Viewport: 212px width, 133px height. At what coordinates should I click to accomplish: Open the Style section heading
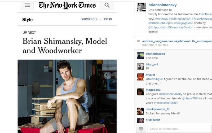tap(28, 20)
